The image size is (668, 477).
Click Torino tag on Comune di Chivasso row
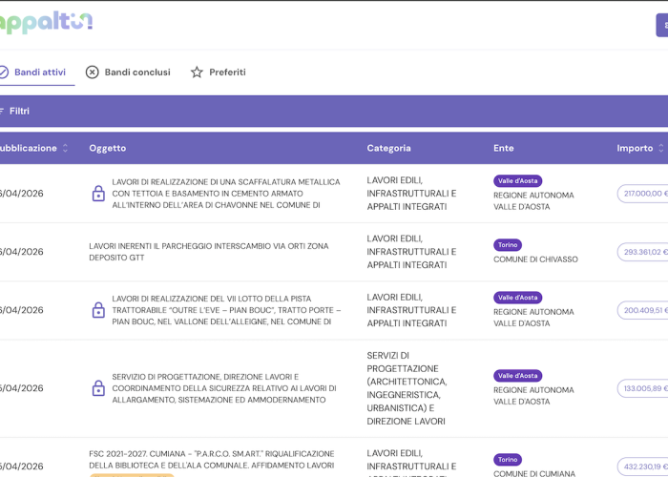tap(508, 245)
